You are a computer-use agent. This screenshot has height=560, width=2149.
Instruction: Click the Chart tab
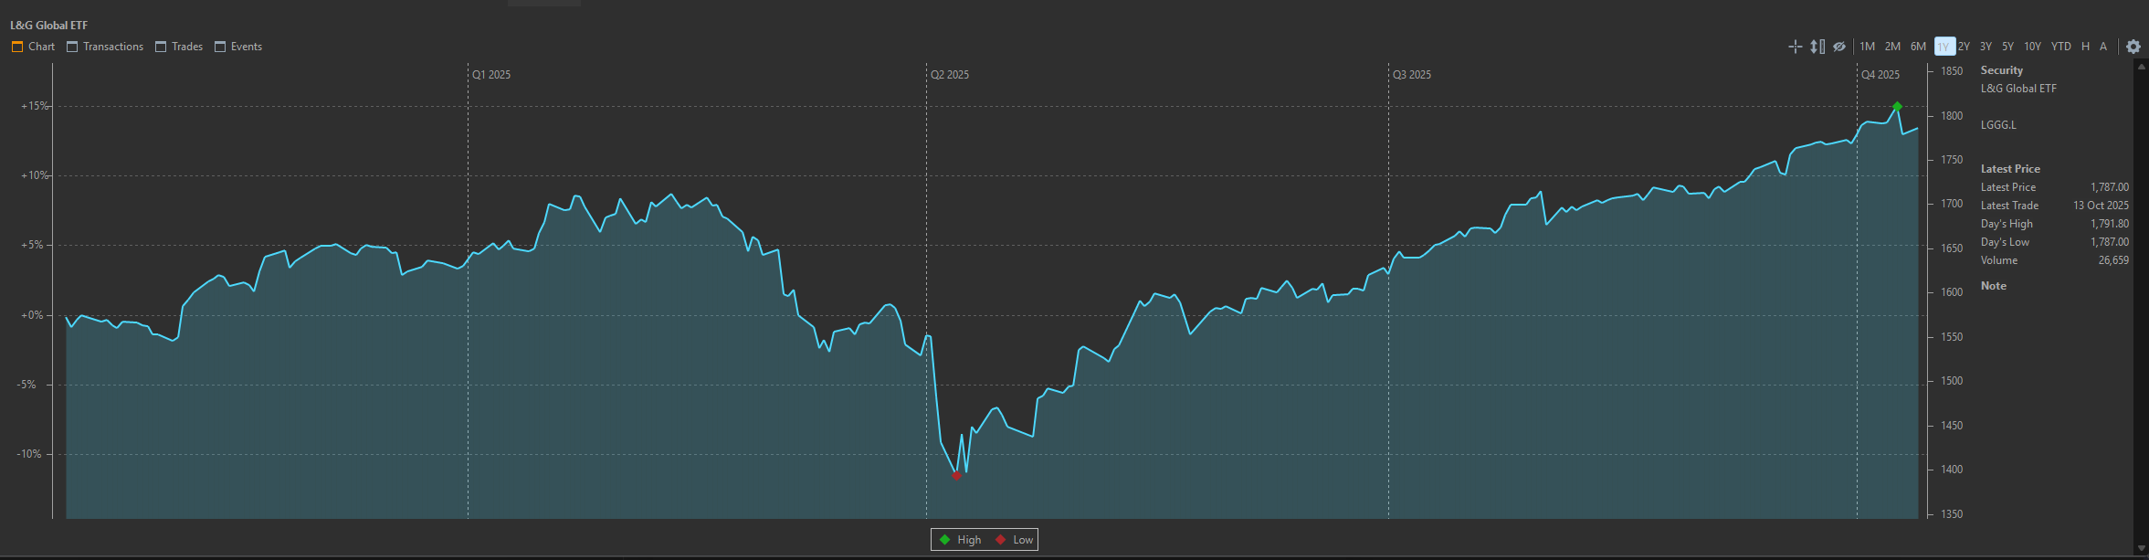pyautogui.click(x=33, y=47)
